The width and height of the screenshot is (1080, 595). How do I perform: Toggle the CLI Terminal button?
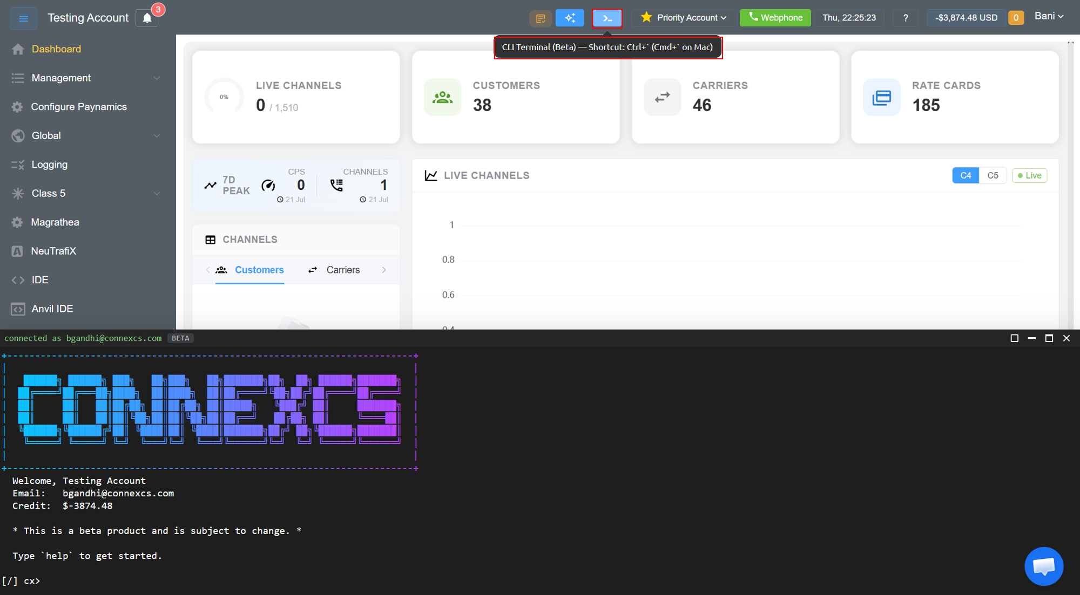607,18
